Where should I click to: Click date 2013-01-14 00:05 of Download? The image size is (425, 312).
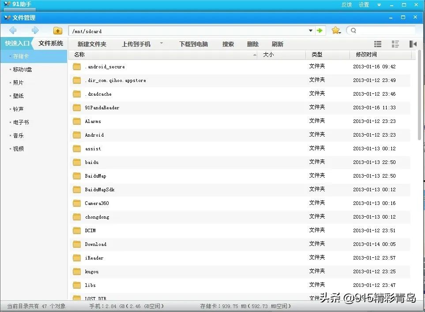pyautogui.click(x=374, y=244)
